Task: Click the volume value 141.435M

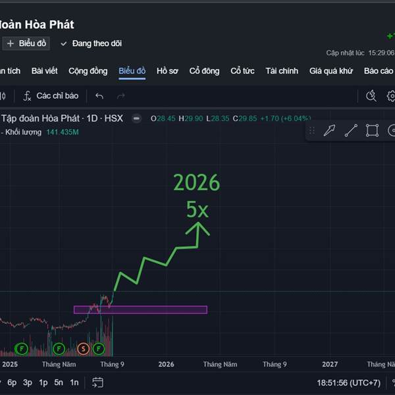Action: pos(63,132)
